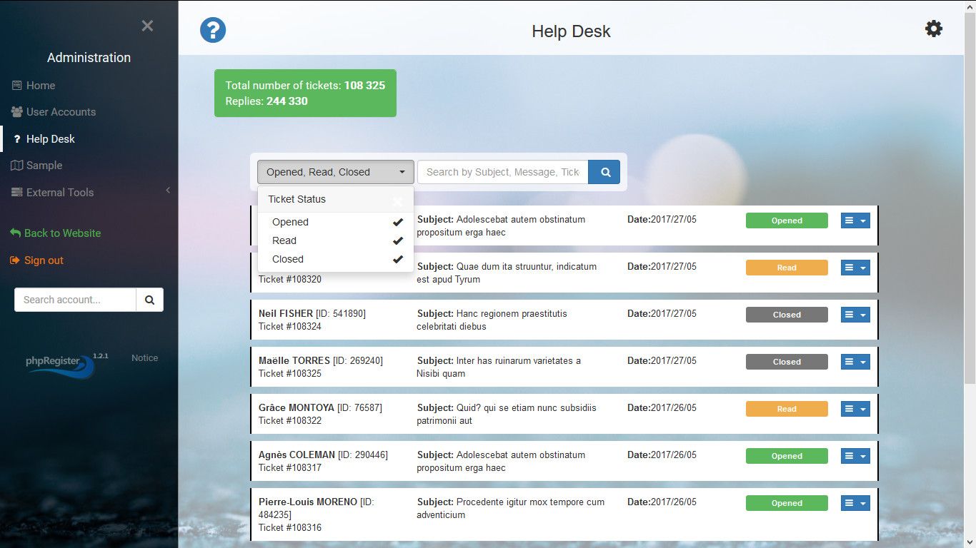Image resolution: width=976 pixels, height=548 pixels.
Task: Open the Opened, Read, Closed status dropdown
Action: tap(336, 172)
